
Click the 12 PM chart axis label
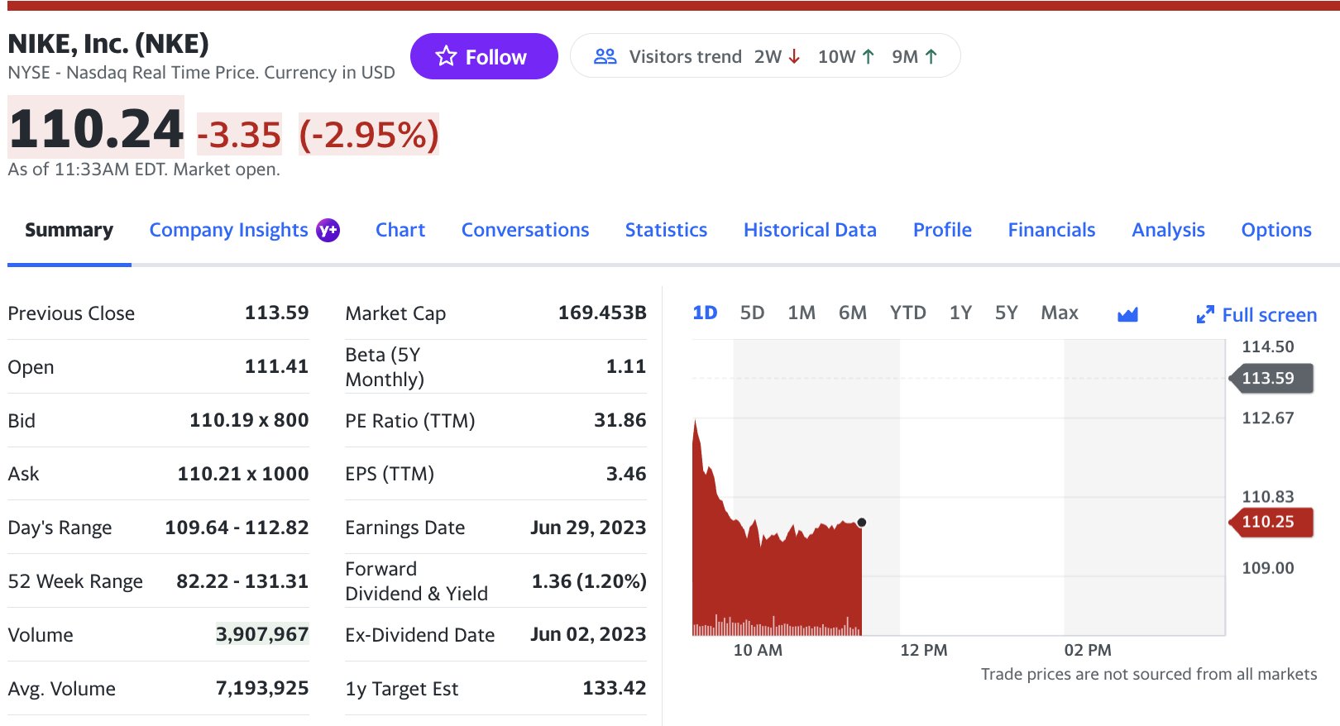924,650
